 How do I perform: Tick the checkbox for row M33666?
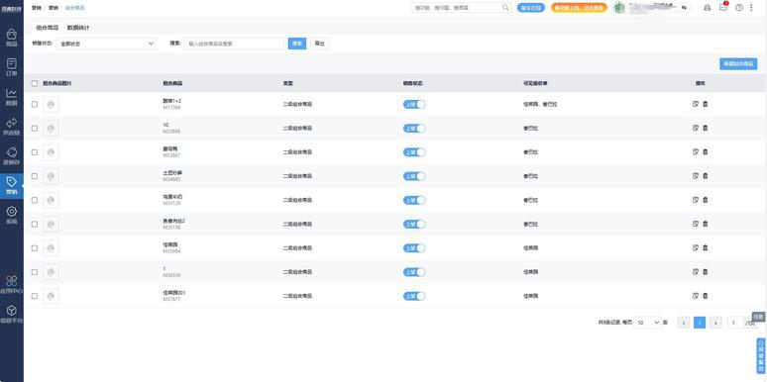click(x=35, y=128)
